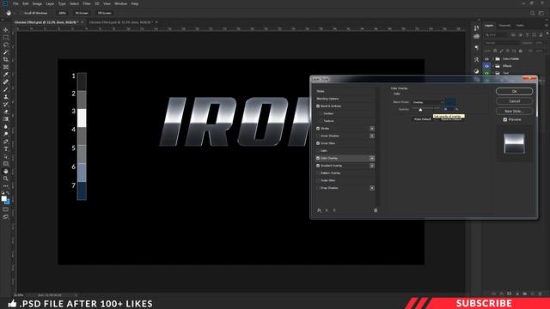Select the Gradient tool
Image resolution: width=550 pixels, height=309 pixels.
point(6,119)
